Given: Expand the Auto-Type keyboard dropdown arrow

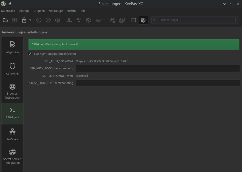Looking at the screenshot, I should pyautogui.click(x=104, y=20).
